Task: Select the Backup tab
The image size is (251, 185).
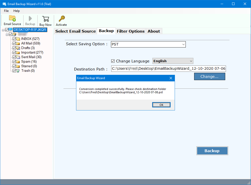Action: coord(106,31)
